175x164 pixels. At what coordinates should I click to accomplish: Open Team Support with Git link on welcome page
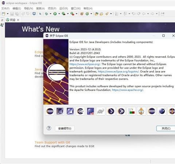click(52, 142)
